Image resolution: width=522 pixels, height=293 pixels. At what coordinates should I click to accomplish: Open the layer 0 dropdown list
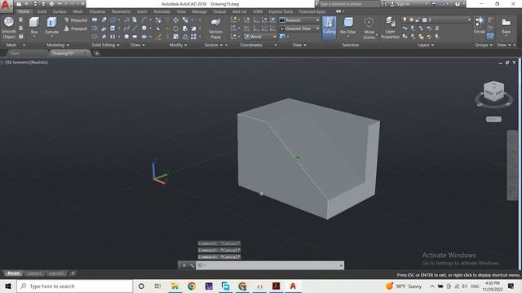pyautogui.click(x=469, y=20)
